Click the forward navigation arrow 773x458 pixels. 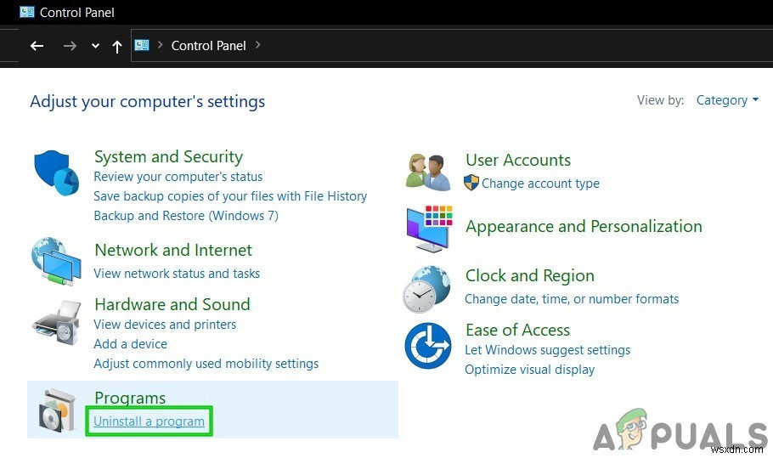70,47
